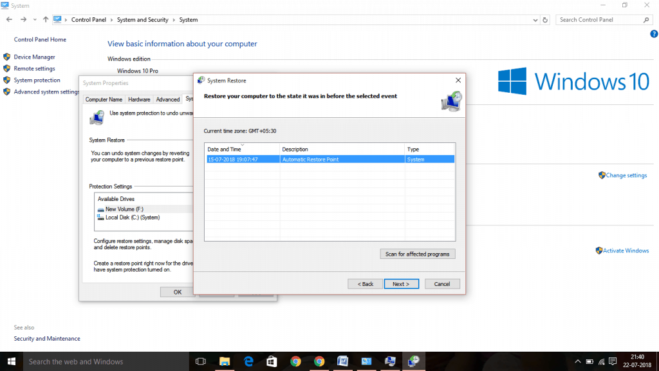
Task: Open recent locations dropdown beside forward arrow
Action: pyautogui.click(x=35, y=19)
